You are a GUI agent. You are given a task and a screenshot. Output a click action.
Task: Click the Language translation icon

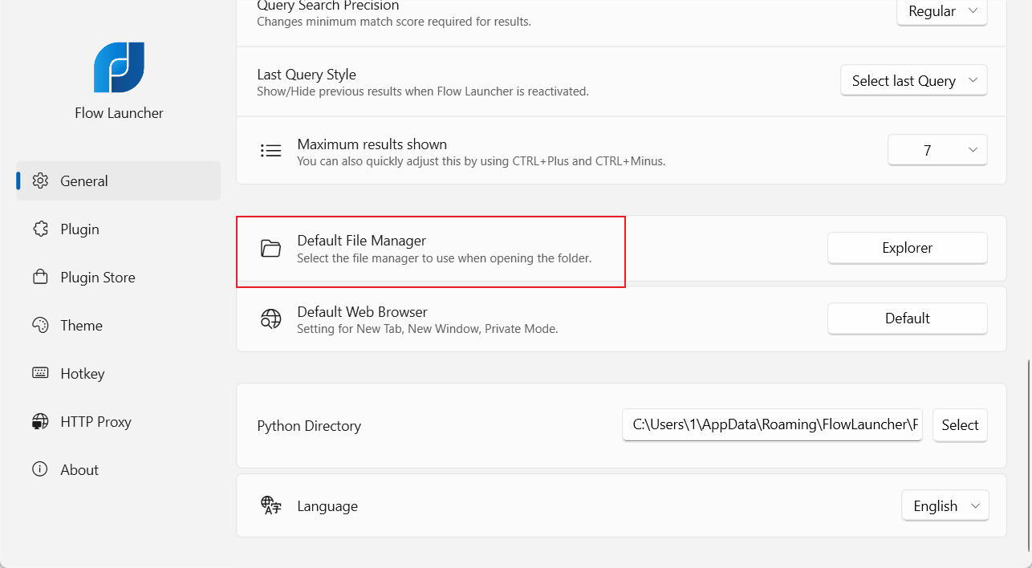point(270,505)
